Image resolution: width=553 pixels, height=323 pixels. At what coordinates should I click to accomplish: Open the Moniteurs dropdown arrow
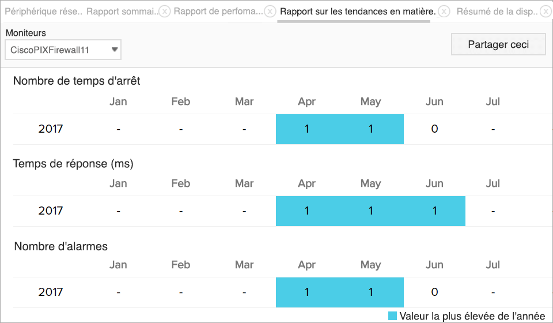point(115,50)
